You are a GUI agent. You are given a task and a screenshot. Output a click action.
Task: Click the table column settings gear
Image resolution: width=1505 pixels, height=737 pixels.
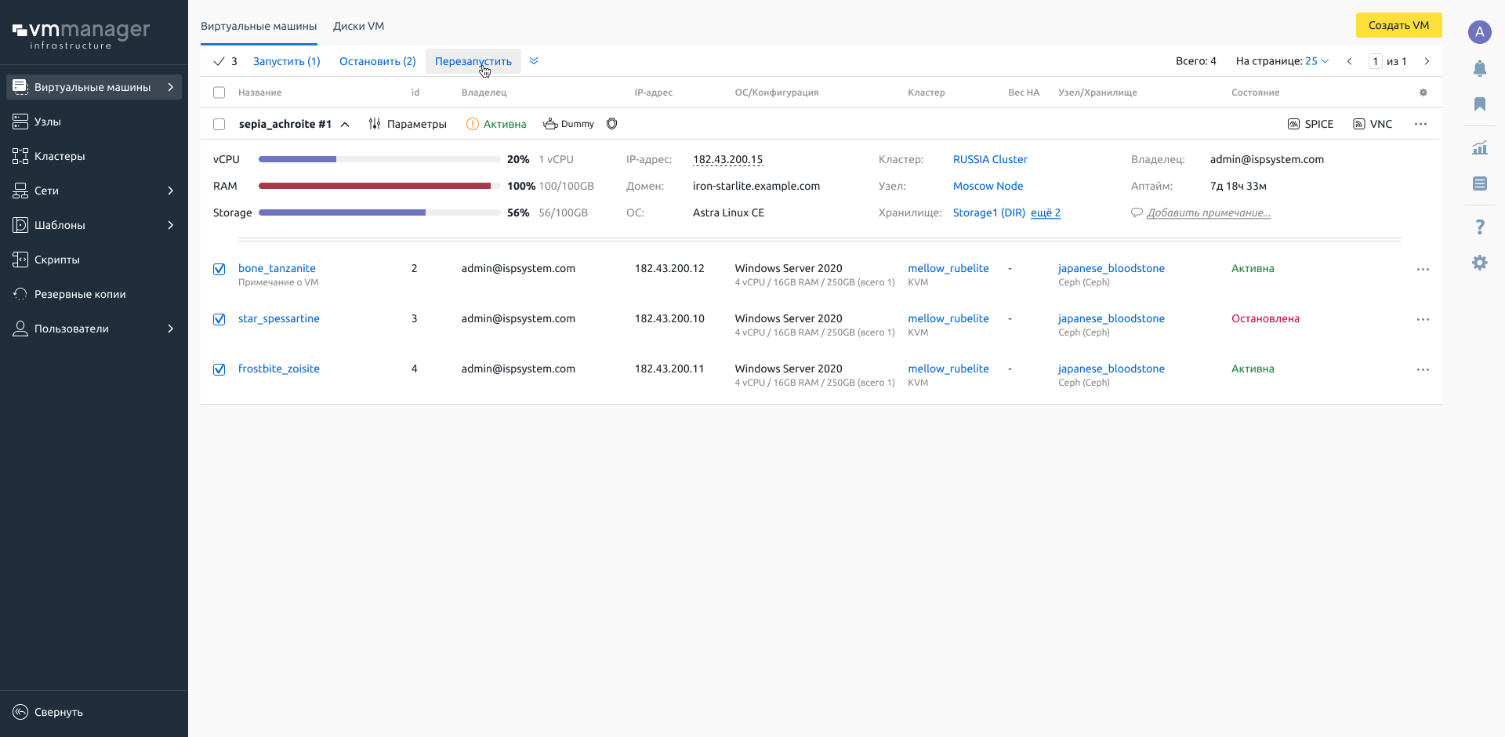pyautogui.click(x=1423, y=93)
